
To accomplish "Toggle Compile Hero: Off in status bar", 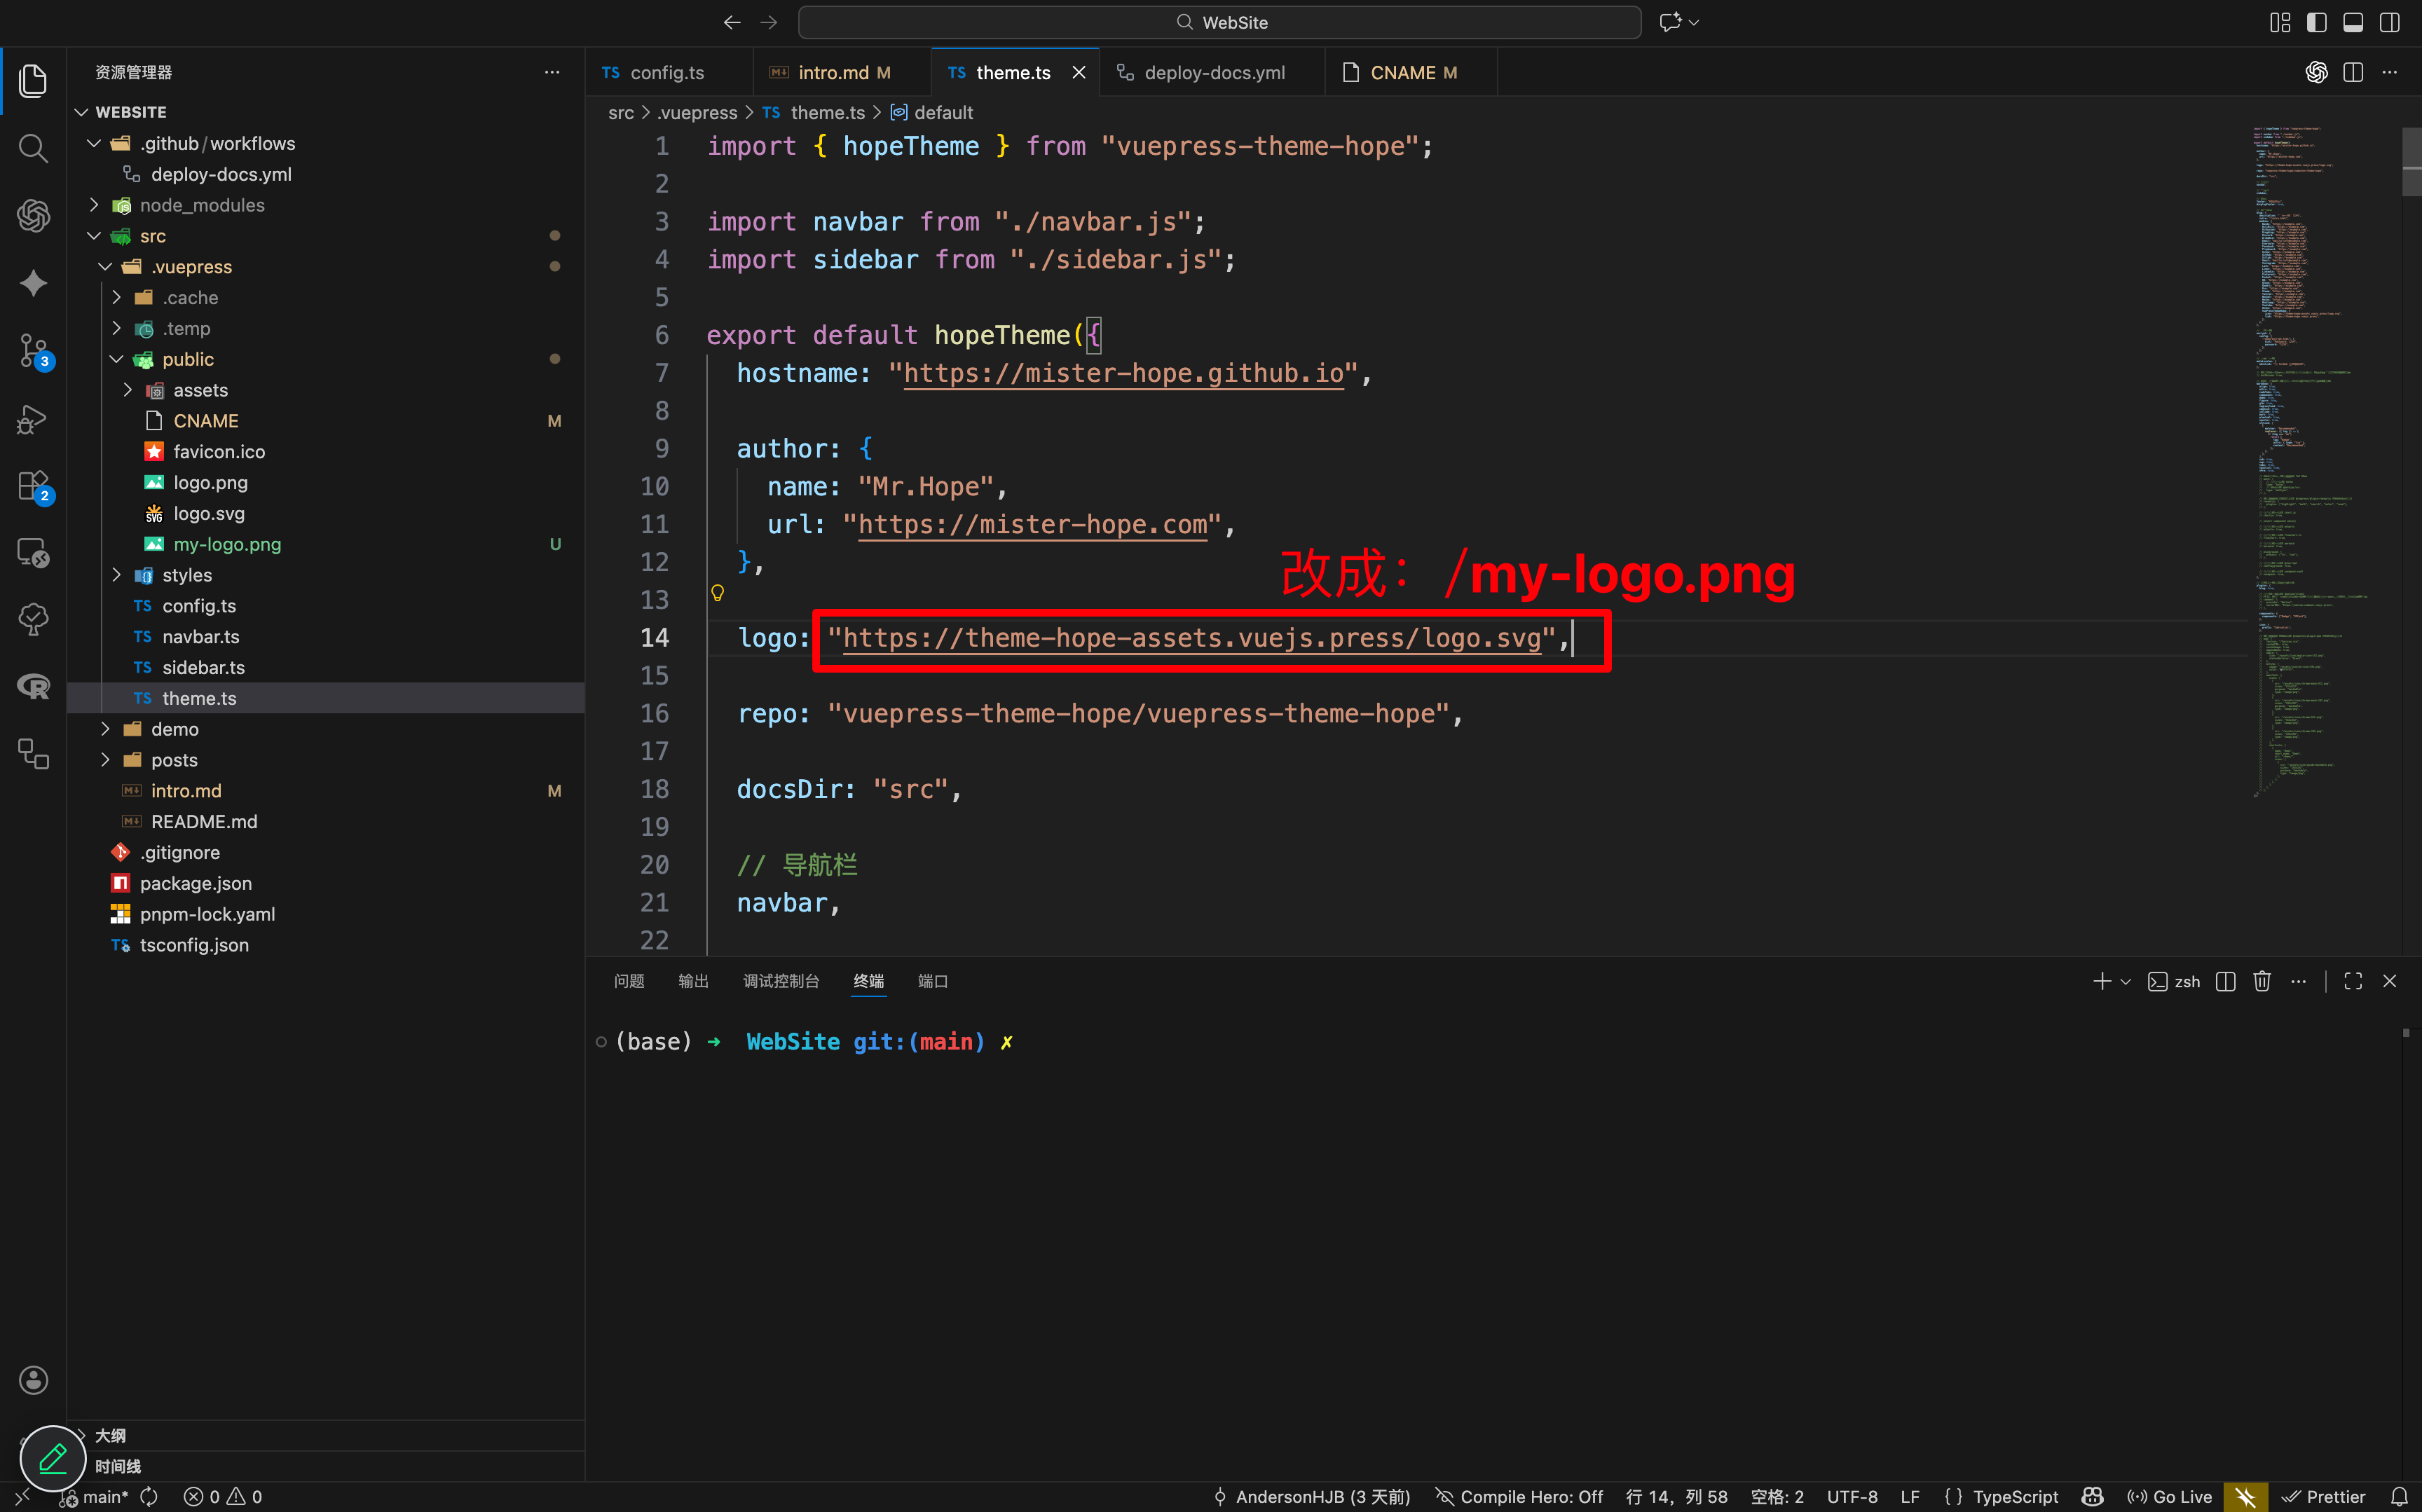I will coord(1519,1496).
